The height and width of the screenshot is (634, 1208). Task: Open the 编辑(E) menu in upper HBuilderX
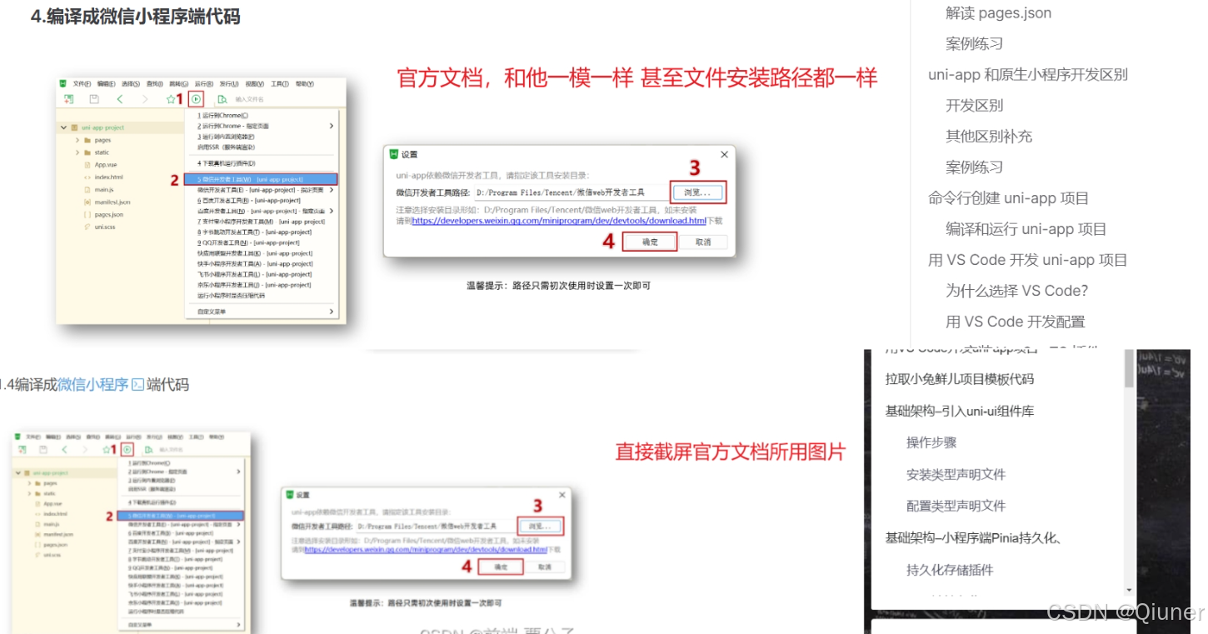pos(106,83)
